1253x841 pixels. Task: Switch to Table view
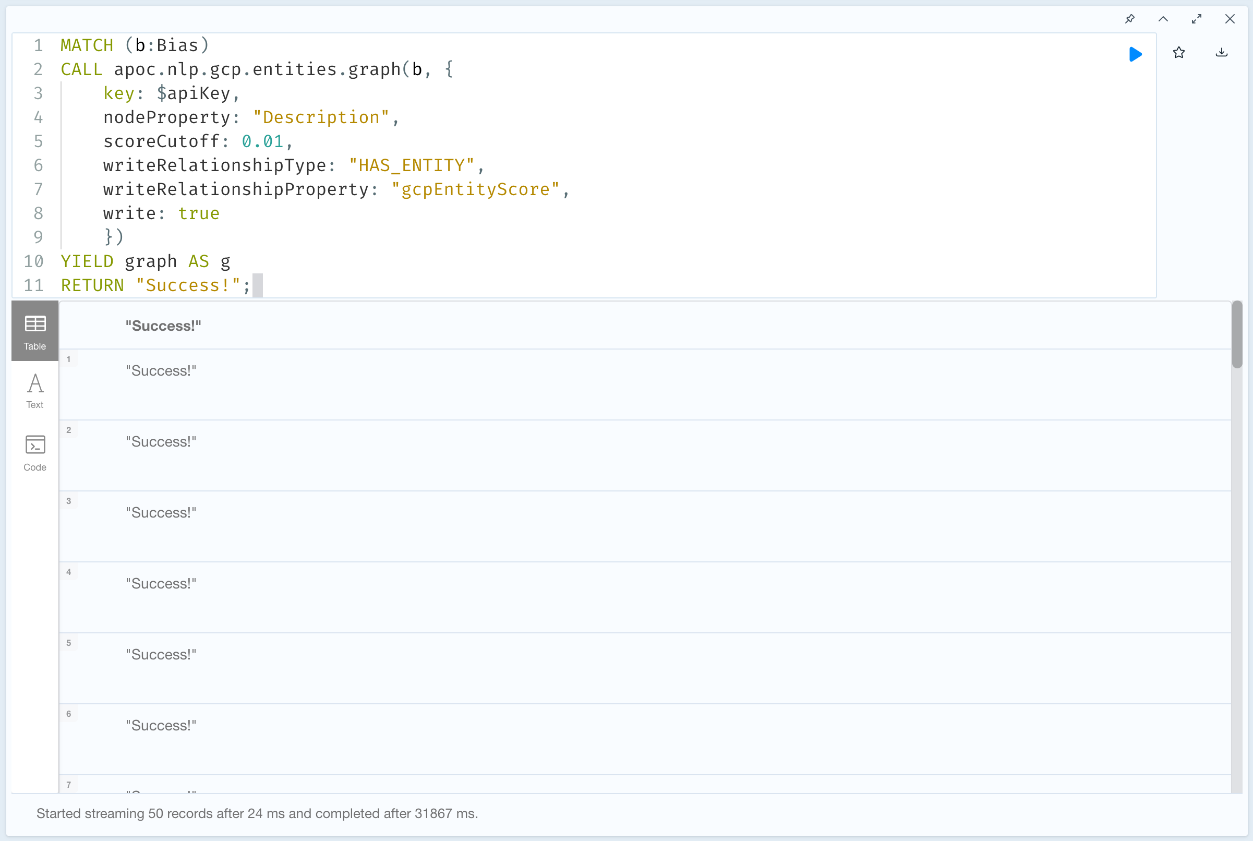click(35, 331)
